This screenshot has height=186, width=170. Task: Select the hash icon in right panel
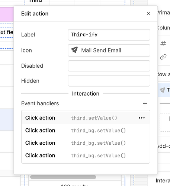pyautogui.click(x=163, y=44)
